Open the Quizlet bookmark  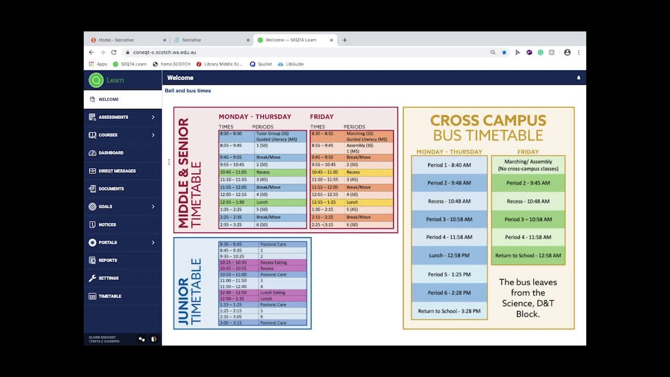pyautogui.click(x=261, y=64)
